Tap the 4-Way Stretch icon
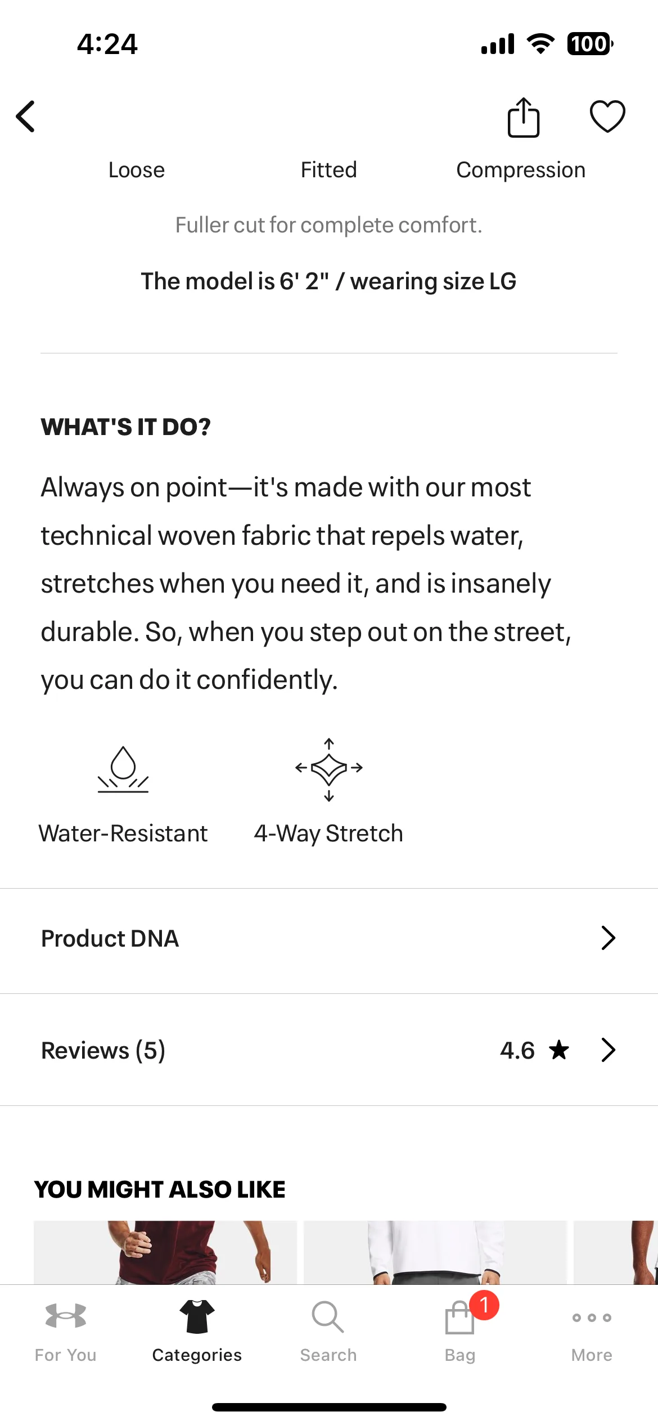 point(329,769)
